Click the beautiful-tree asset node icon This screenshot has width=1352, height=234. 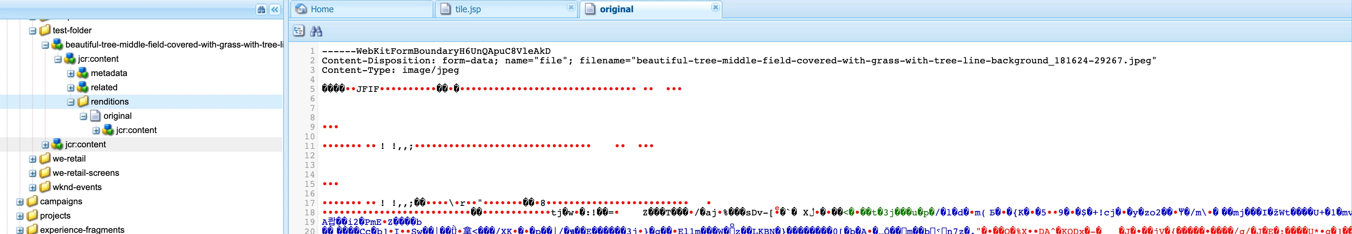pos(58,44)
